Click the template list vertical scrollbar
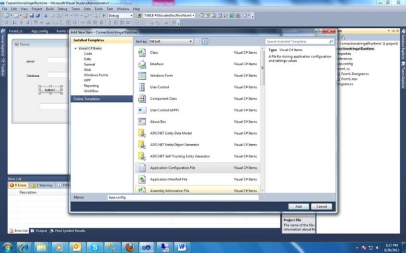Screen dimensions: 406x253 point(263,119)
